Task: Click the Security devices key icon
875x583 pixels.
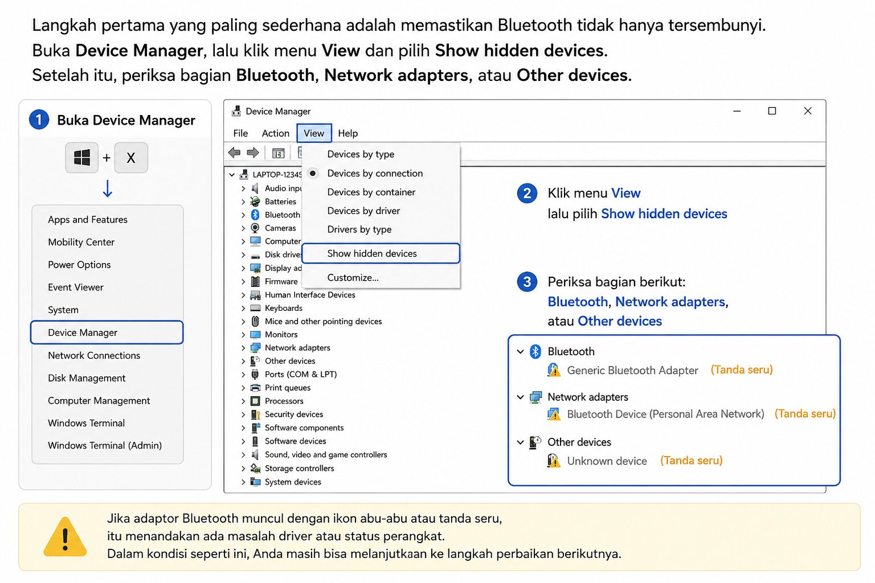Action: (x=255, y=414)
